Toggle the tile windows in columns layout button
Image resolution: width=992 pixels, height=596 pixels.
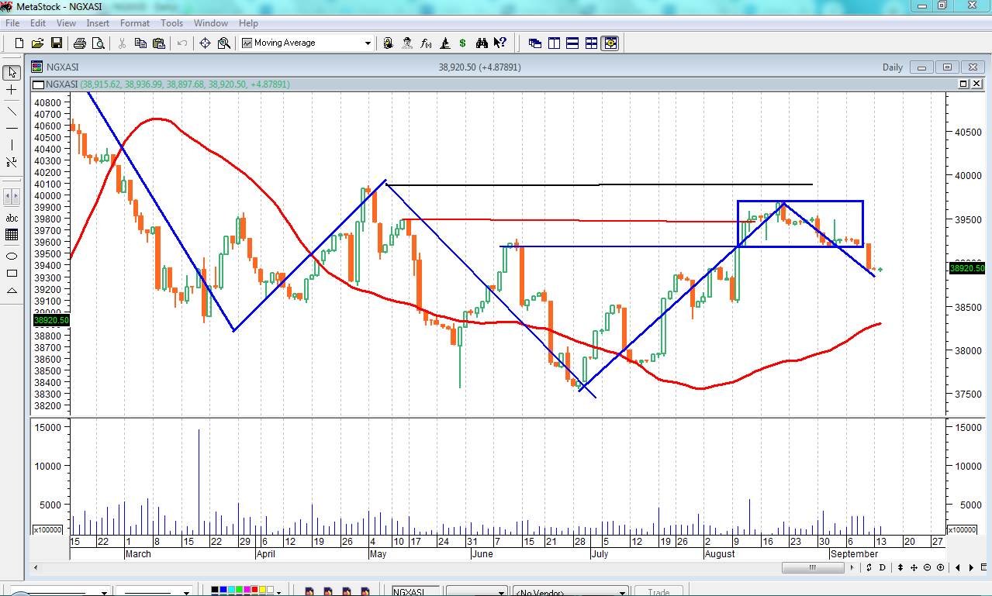pos(554,43)
